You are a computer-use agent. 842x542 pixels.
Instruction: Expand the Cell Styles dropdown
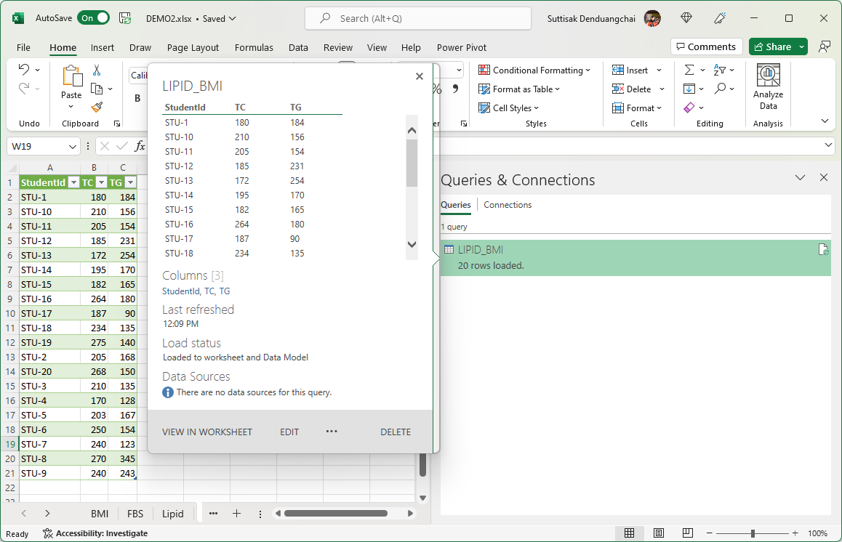point(537,108)
